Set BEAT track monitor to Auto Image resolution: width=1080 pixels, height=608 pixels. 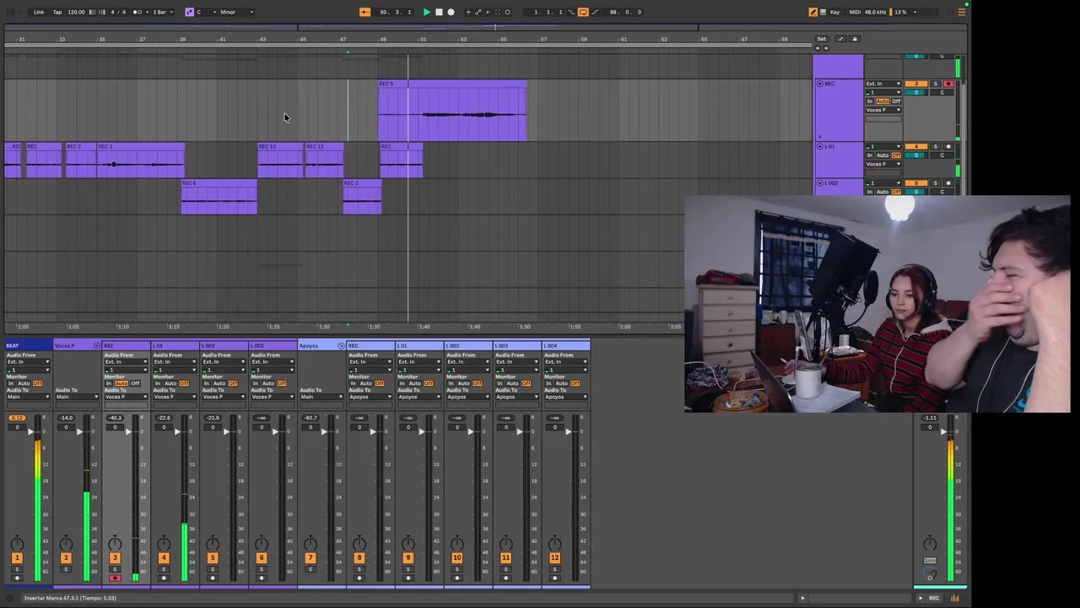tap(24, 383)
